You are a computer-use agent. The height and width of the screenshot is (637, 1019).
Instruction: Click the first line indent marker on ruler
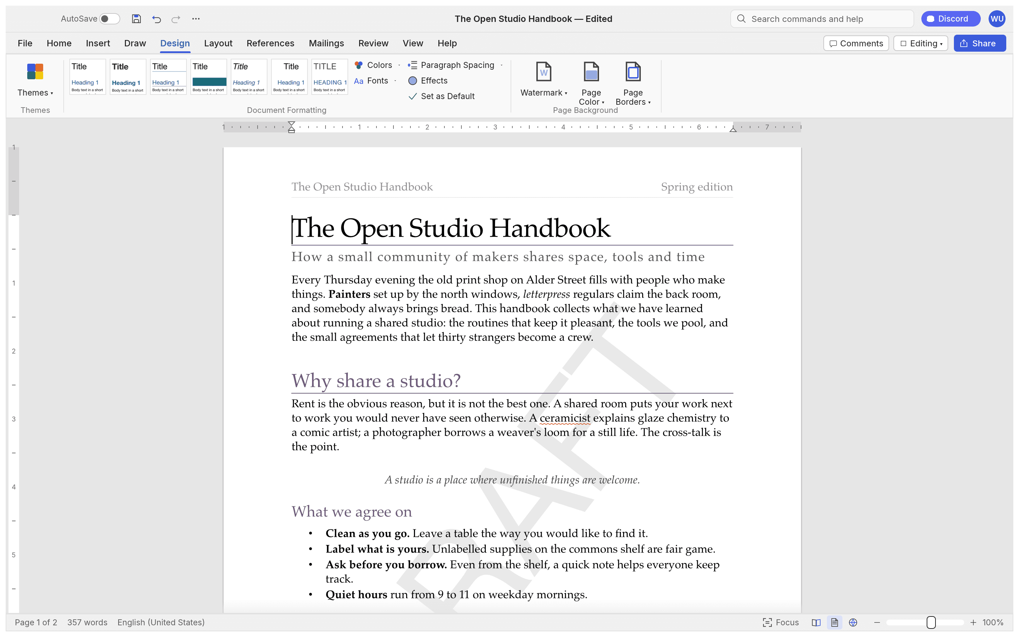[x=292, y=124]
